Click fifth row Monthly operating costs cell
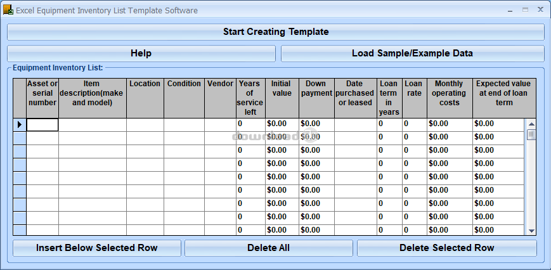Screen dimensions: 551x270 pos(450,178)
